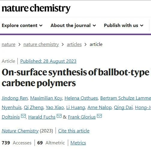This screenshot has width=151, height=151.
Task: Open the About the journal dropdown
Action: pyautogui.click(x=73, y=26)
